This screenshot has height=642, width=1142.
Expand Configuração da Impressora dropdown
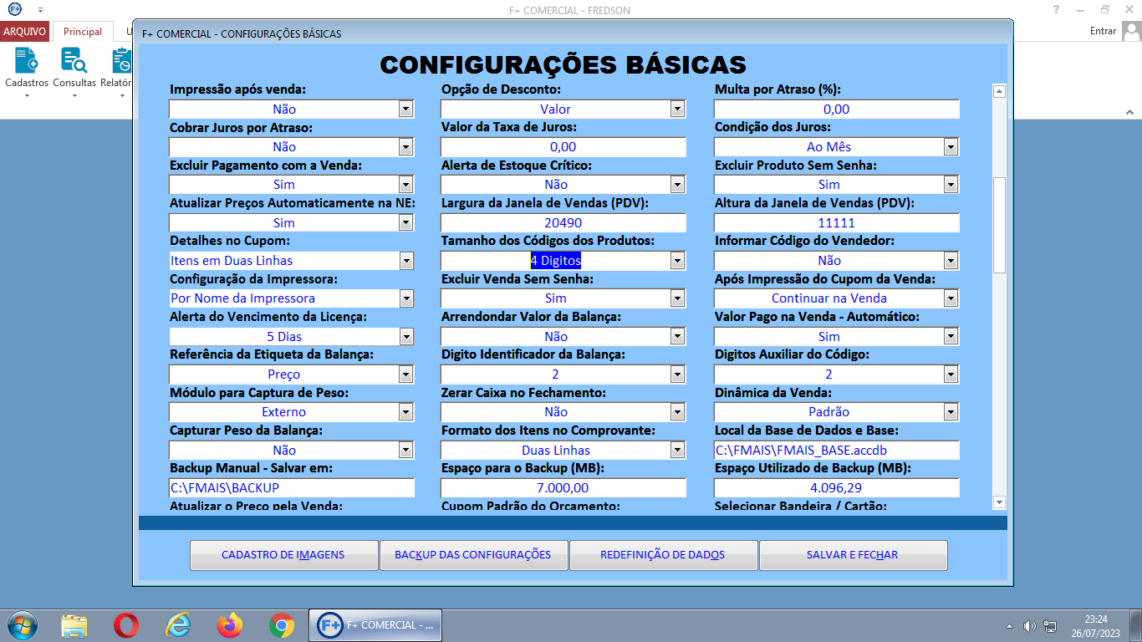pos(405,298)
